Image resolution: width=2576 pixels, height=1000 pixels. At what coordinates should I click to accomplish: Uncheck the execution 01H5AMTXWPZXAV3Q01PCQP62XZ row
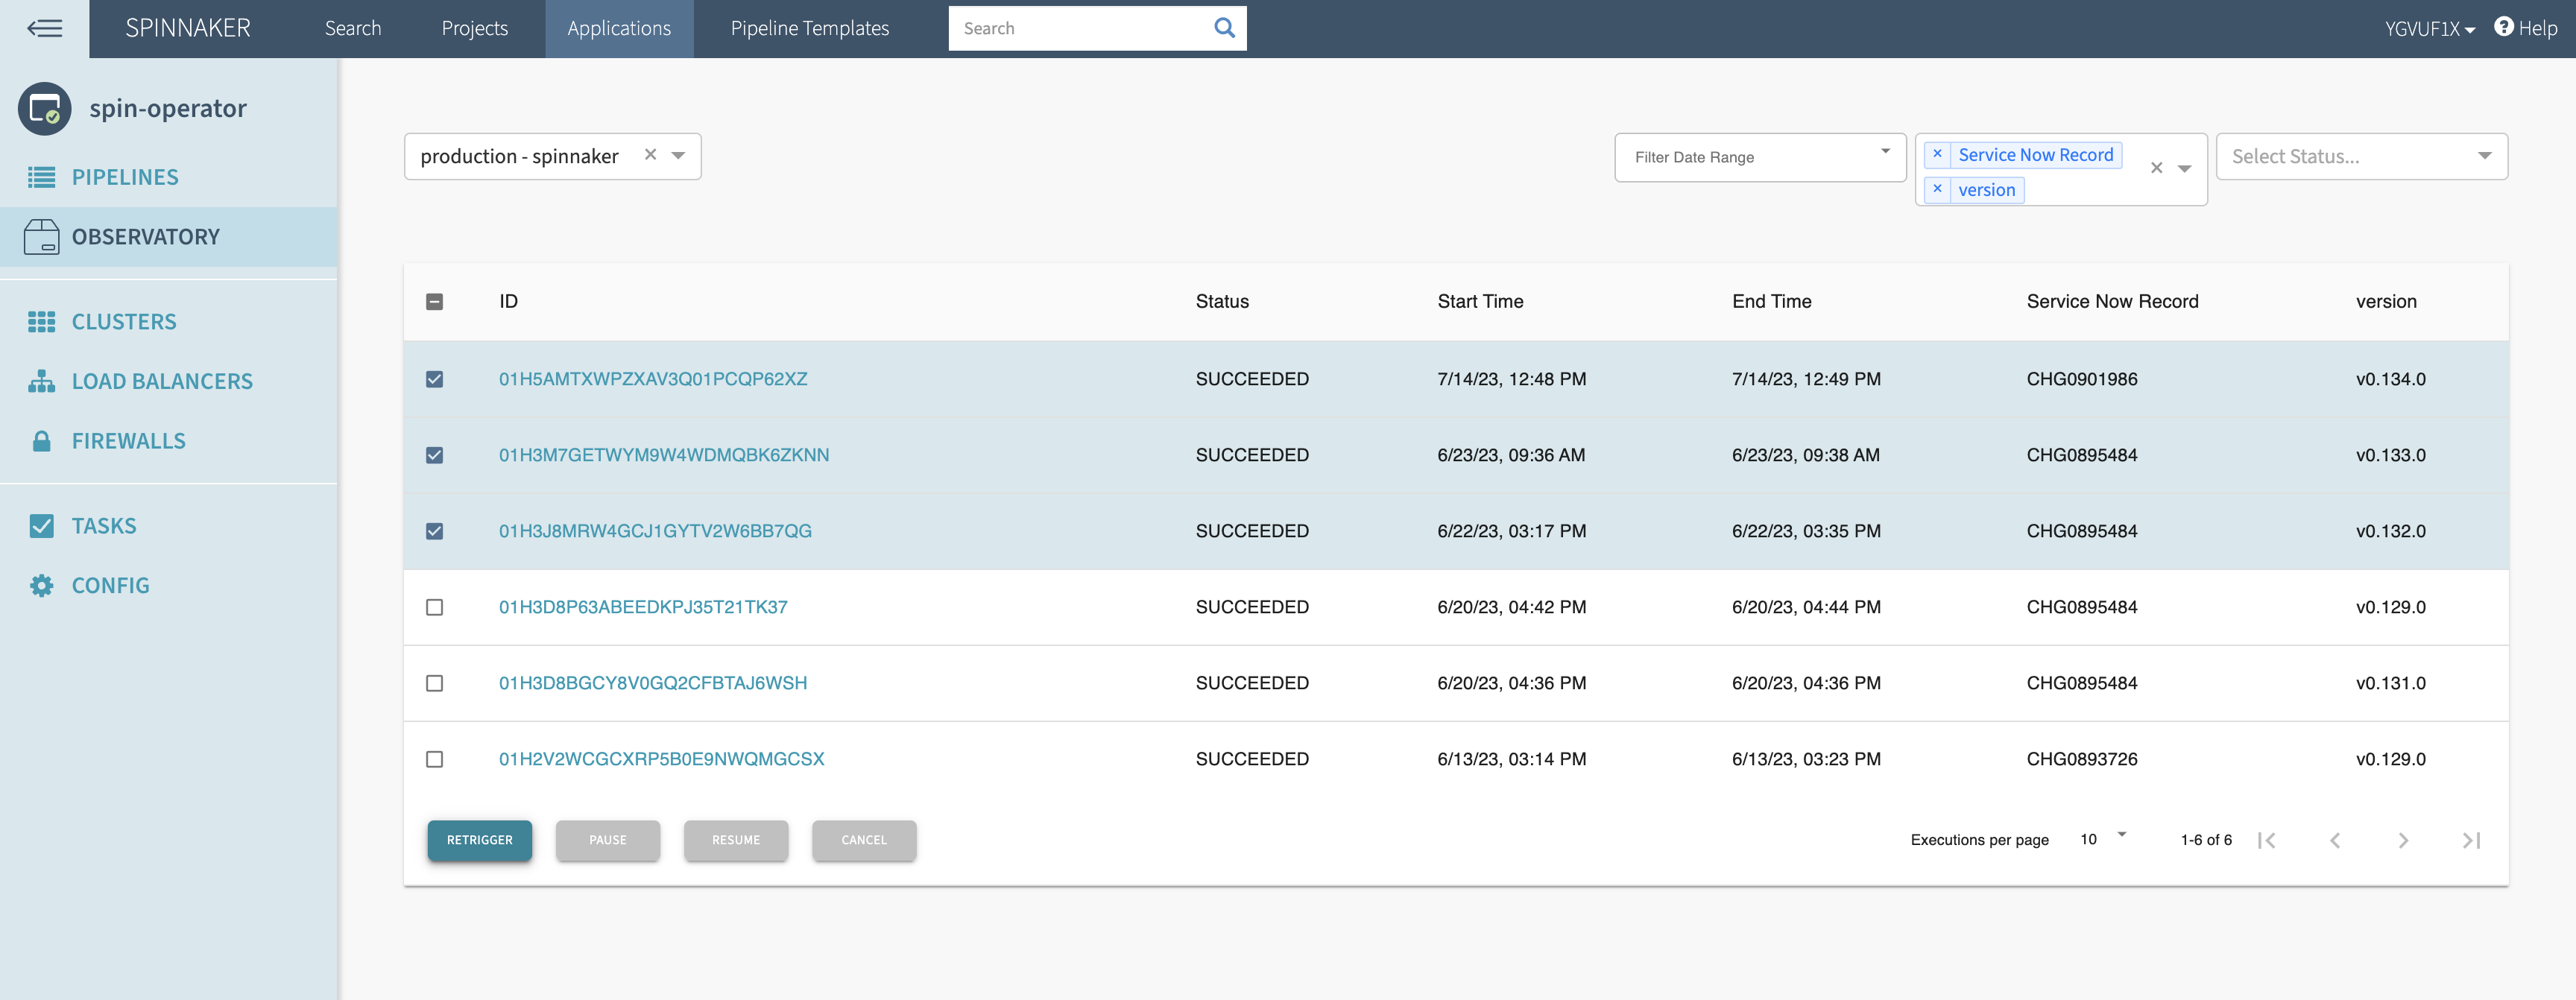[434, 379]
